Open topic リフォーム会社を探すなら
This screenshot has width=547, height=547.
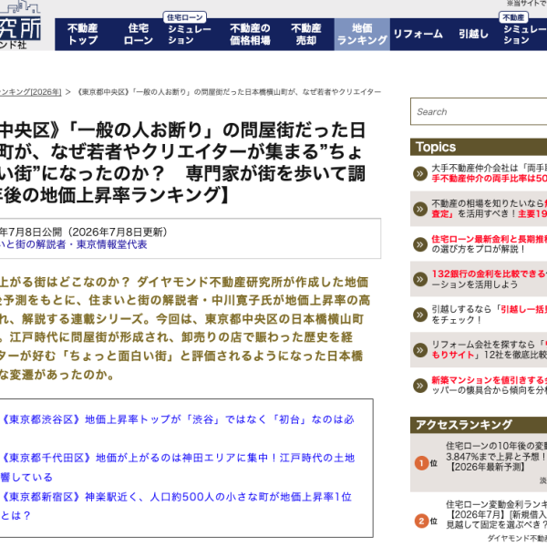pyautogui.click(x=489, y=349)
